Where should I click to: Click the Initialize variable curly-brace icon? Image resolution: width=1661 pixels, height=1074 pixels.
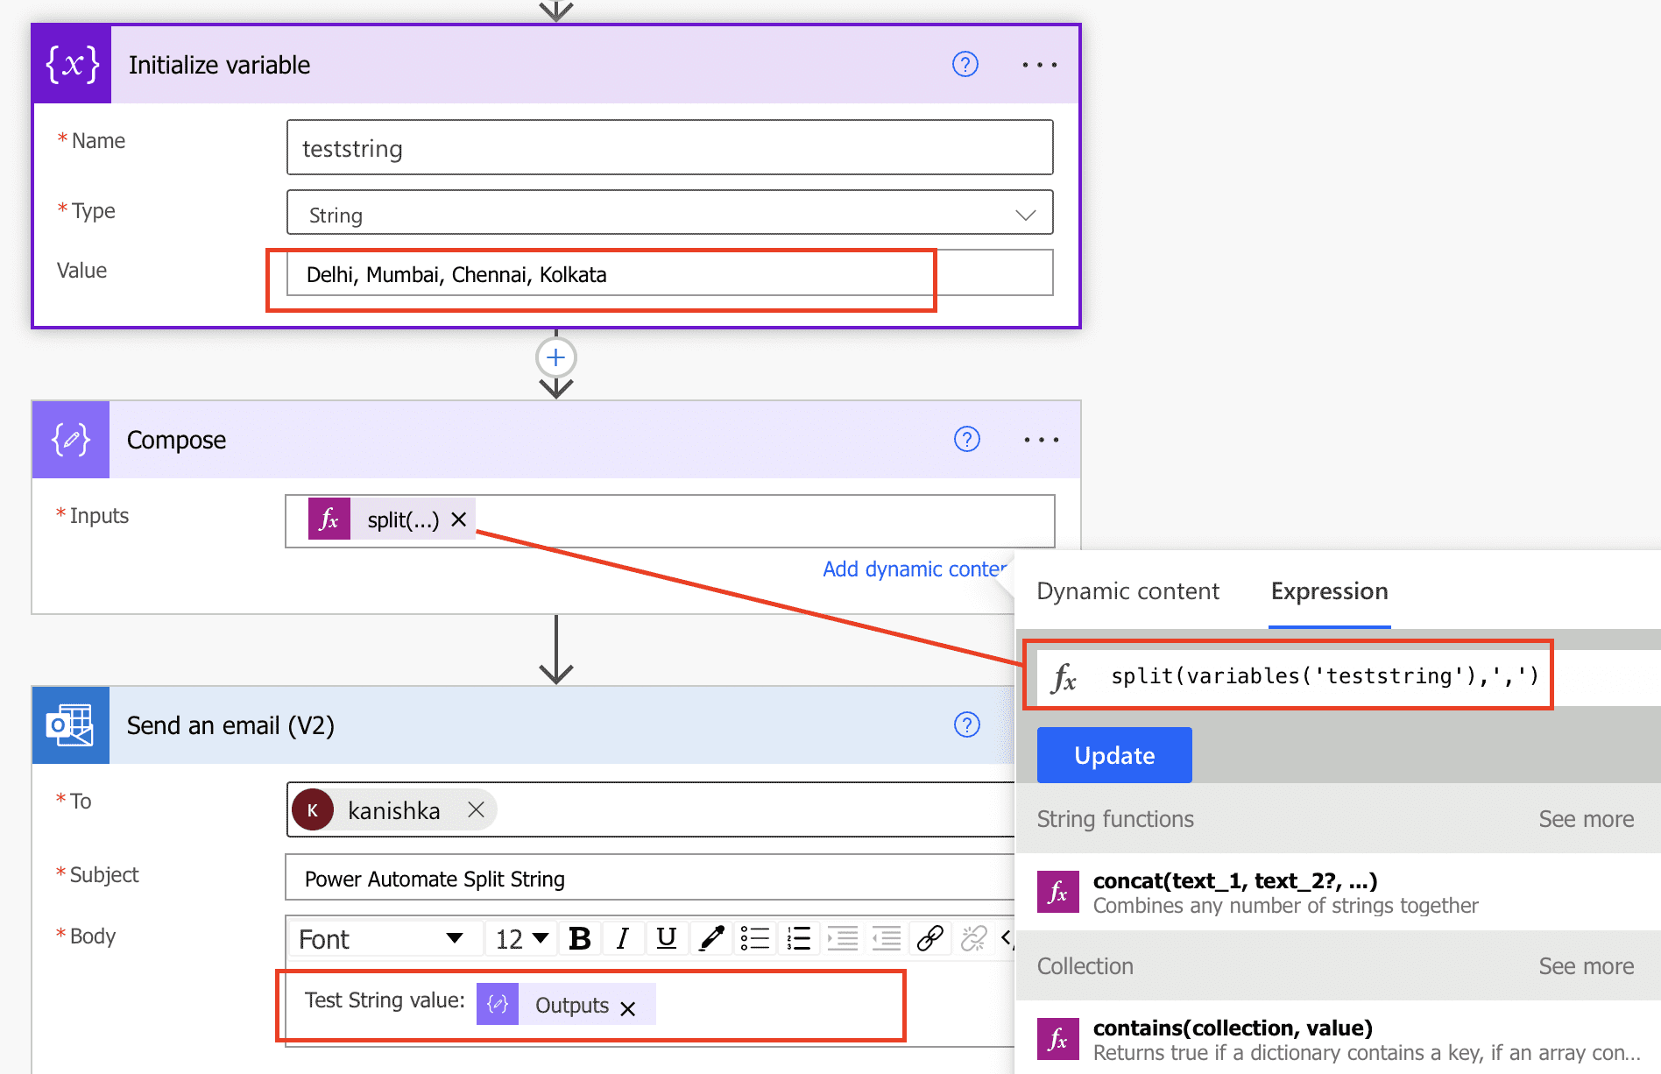pos(72,65)
